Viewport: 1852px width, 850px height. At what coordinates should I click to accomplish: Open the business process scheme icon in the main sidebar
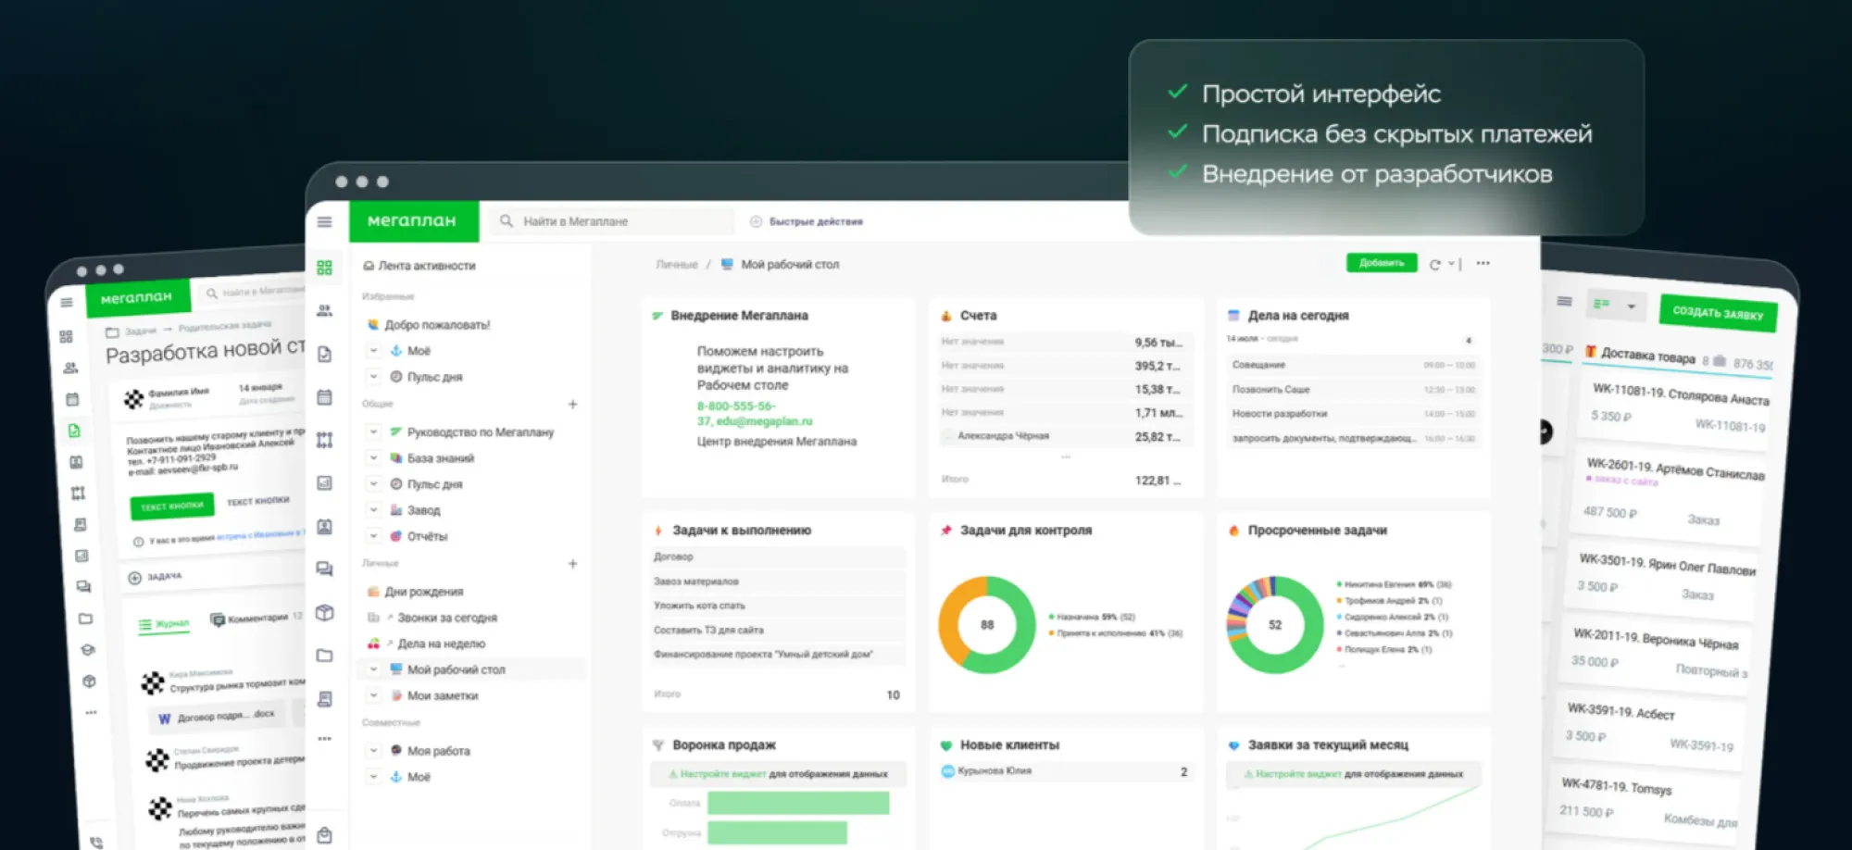(x=324, y=440)
